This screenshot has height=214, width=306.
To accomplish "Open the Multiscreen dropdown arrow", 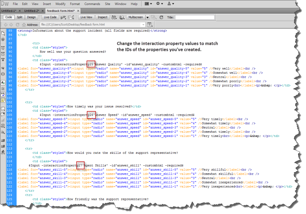I will pos(148,17).
